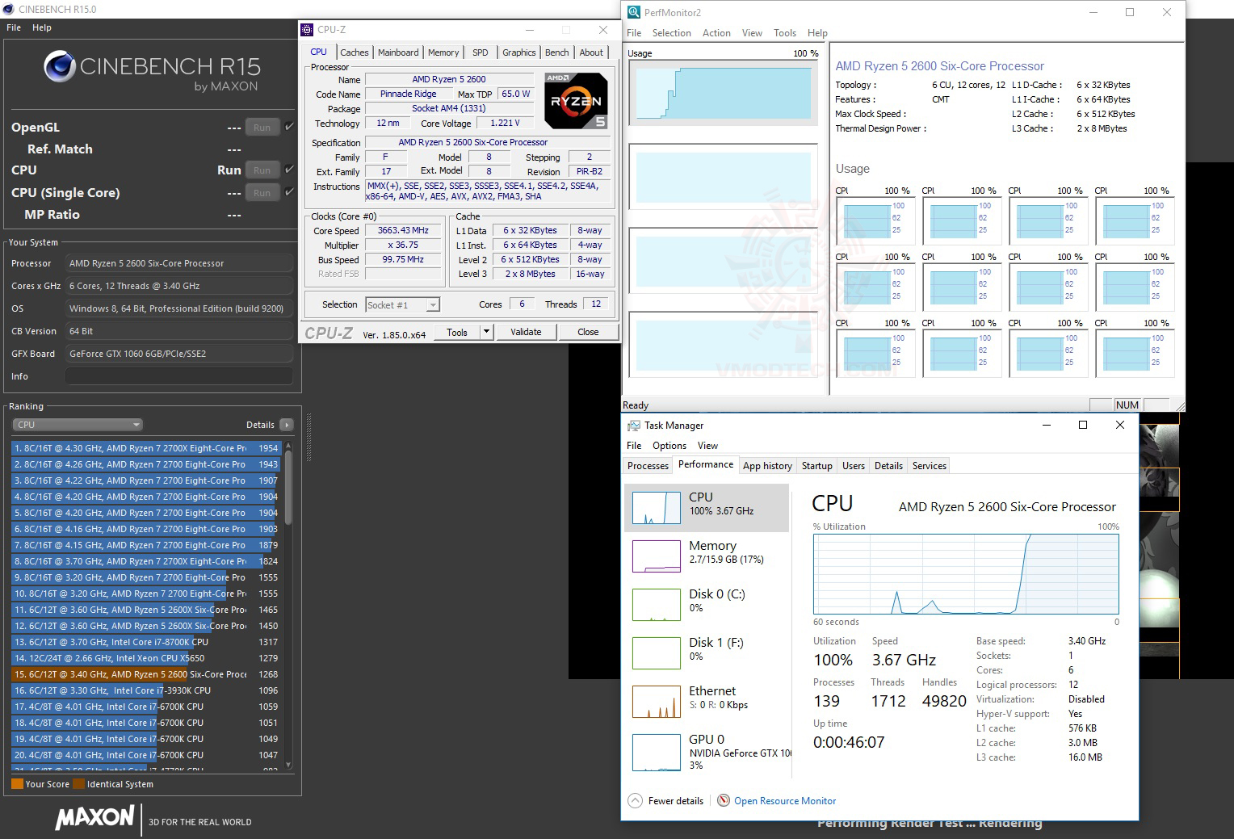The image size is (1234, 839).
Task: Click the Cinebench R15 sphere logo
Action: point(59,67)
